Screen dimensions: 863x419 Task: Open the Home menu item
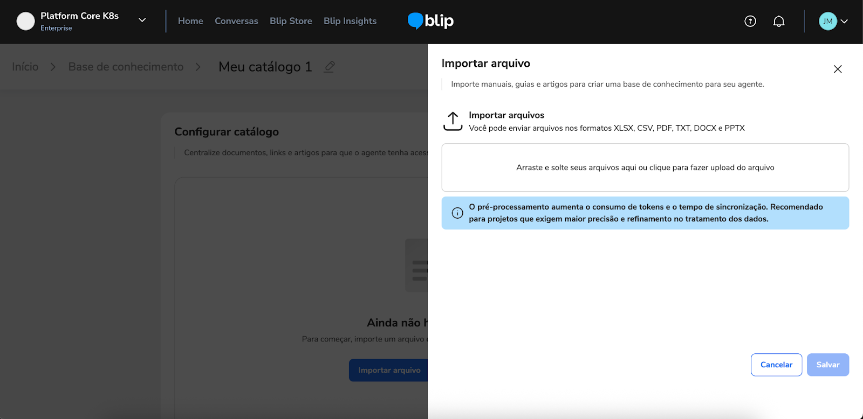coord(190,21)
